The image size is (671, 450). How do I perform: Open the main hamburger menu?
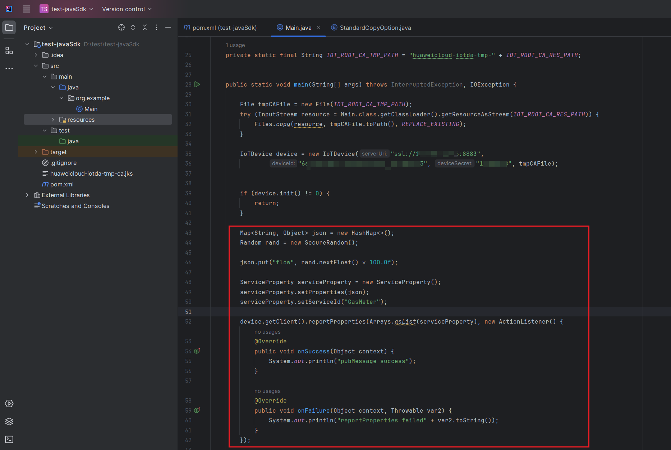(27, 9)
